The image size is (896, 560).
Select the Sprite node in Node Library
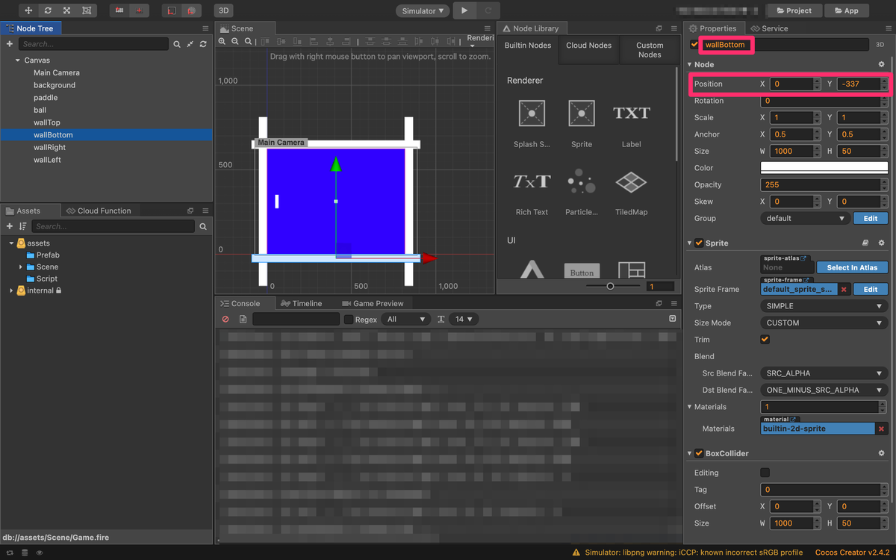[581, 122]
